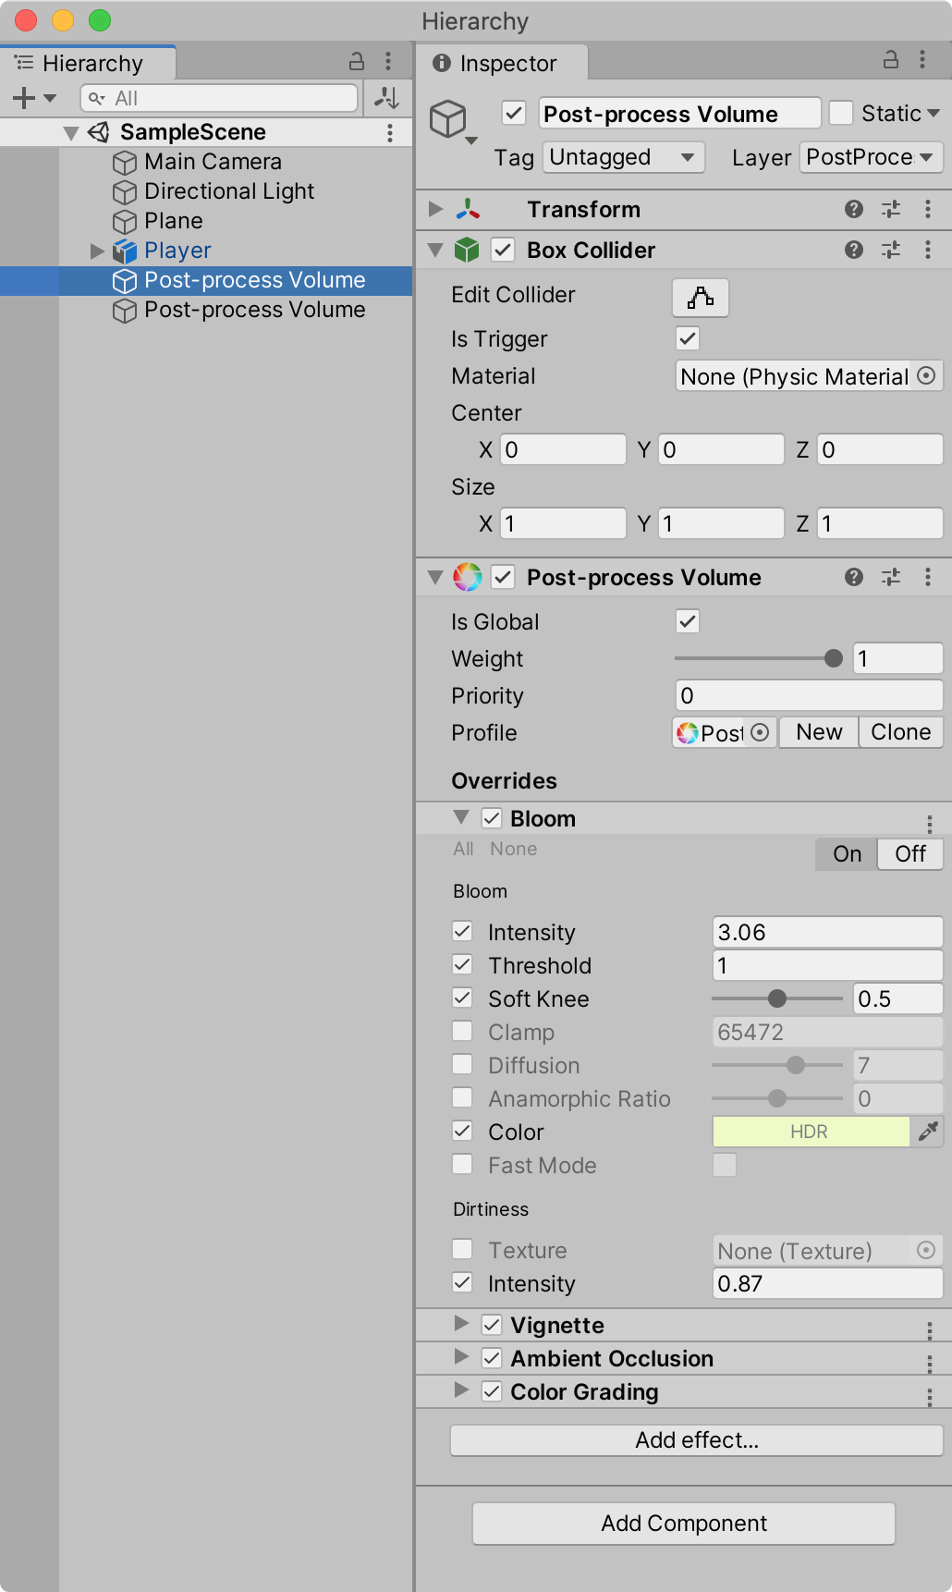Open Physic Material object picker circle

pyautogui.click(x=926, y=375)
